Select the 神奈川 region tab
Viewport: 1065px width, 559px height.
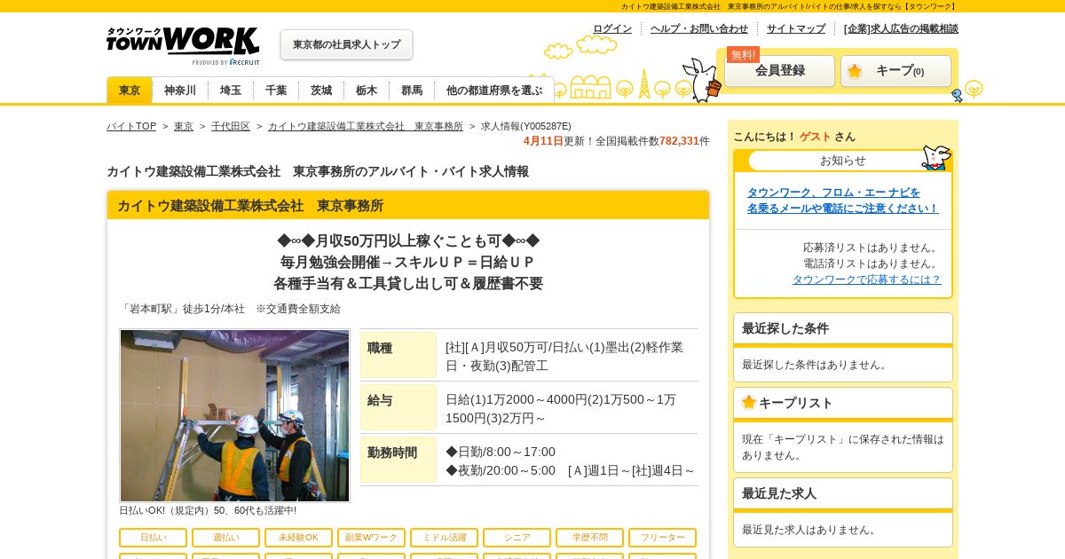(x=180, y=90)
